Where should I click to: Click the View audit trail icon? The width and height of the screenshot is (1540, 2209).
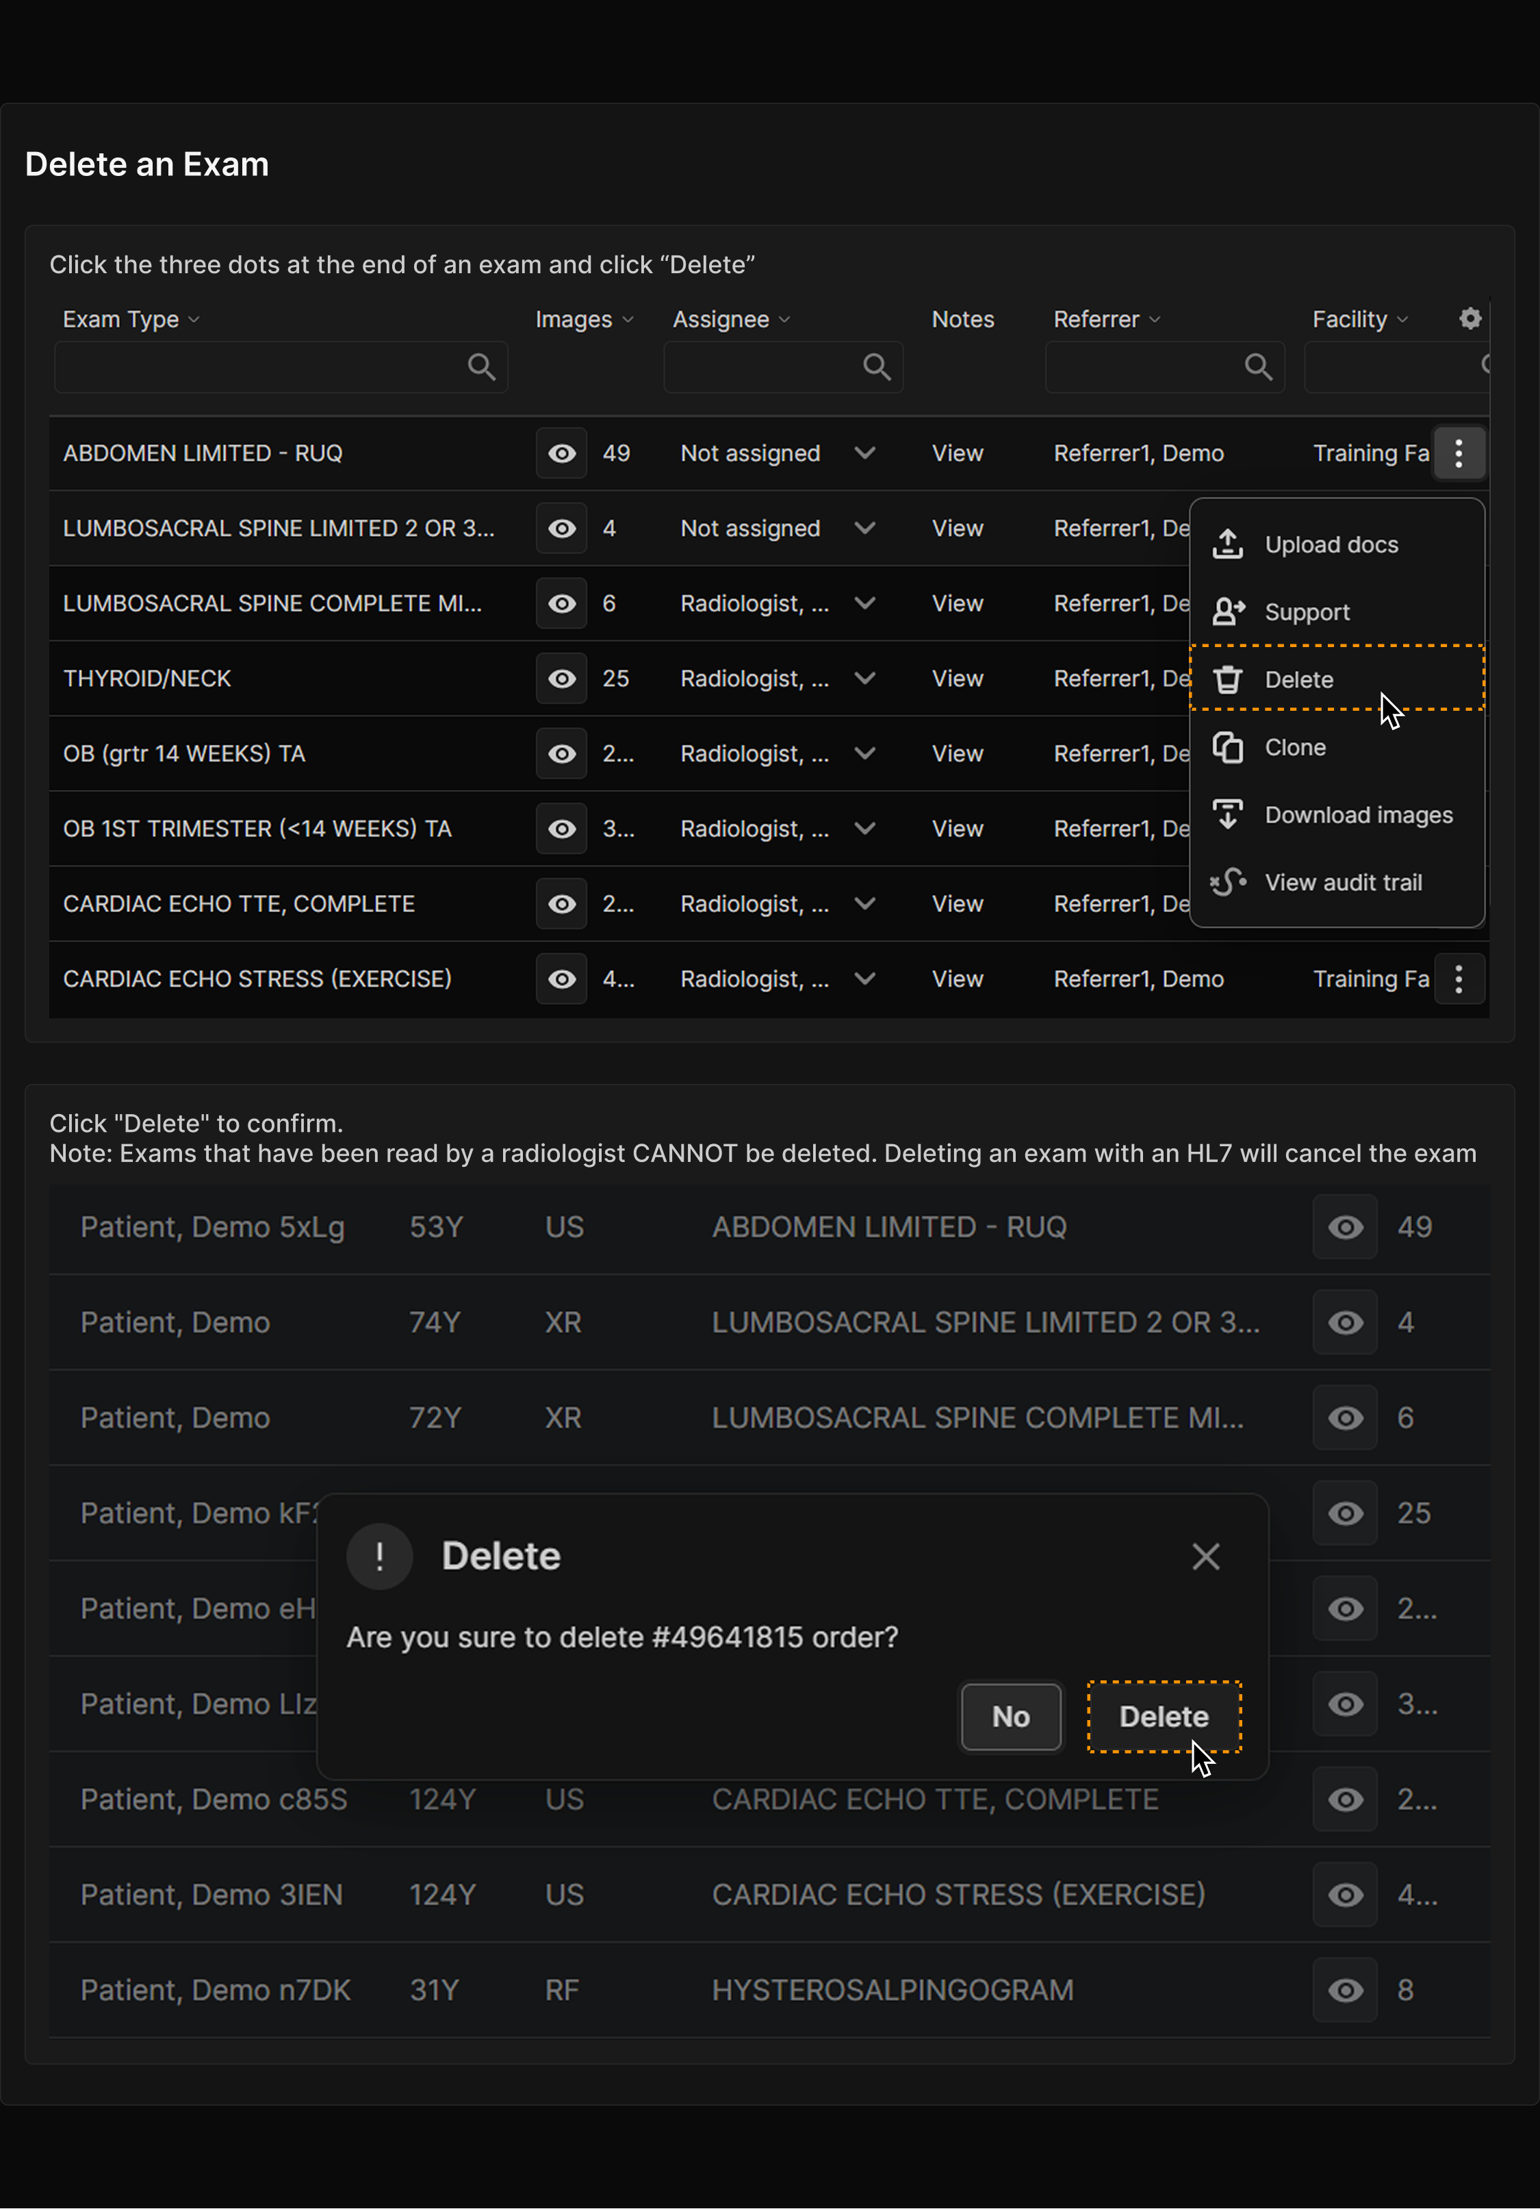tap(1229, 882)
